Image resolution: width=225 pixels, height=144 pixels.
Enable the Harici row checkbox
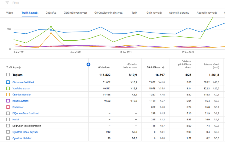[x=8, y=119]
